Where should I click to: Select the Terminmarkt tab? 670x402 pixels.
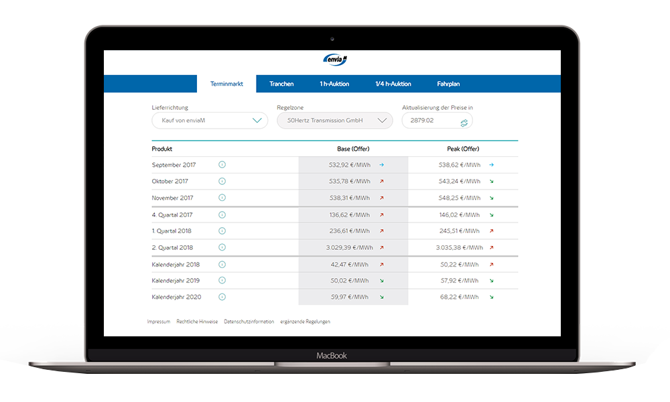click(226, 84)
